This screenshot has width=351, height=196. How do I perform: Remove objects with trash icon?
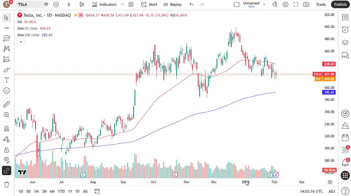point(6,184)
